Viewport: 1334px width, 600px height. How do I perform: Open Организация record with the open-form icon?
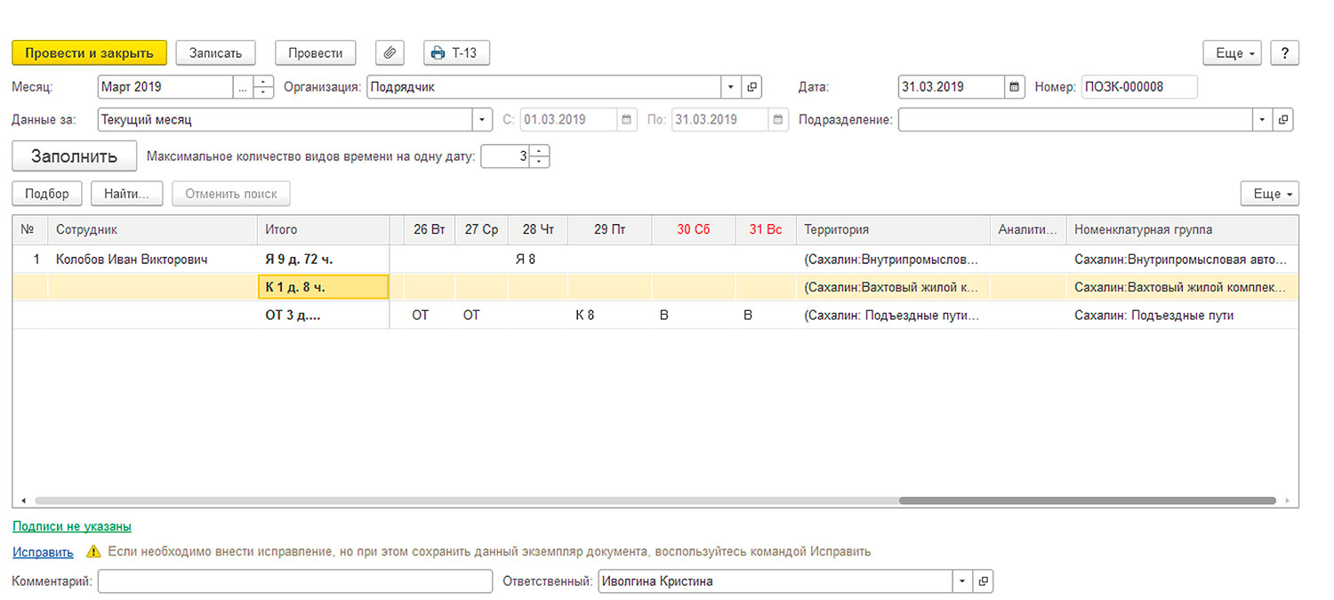click(x=752, y=87)
